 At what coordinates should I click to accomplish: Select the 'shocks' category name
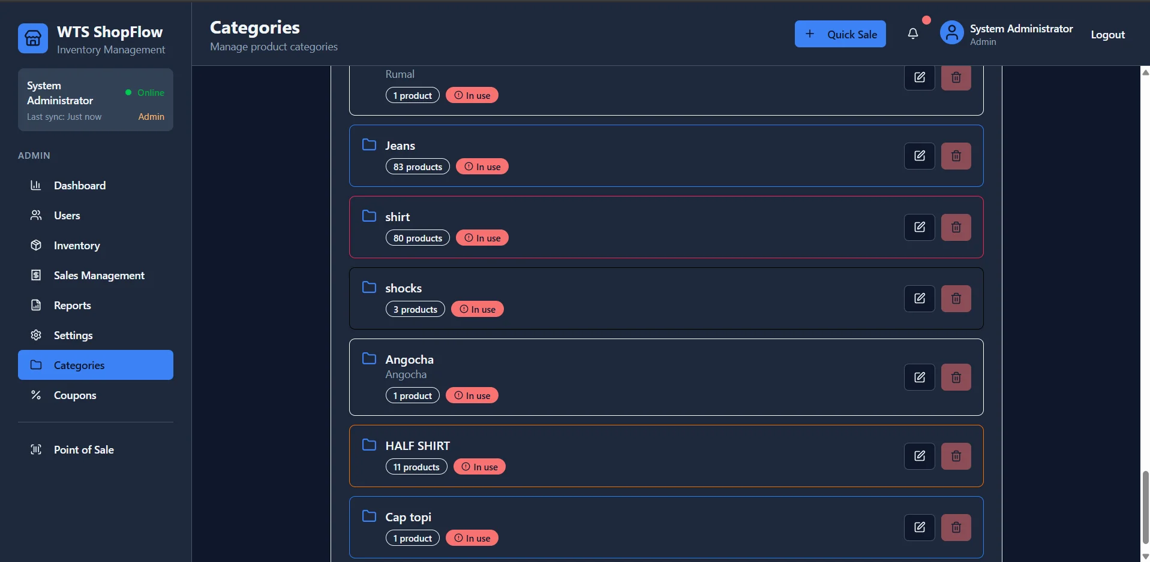click(403, 288)
